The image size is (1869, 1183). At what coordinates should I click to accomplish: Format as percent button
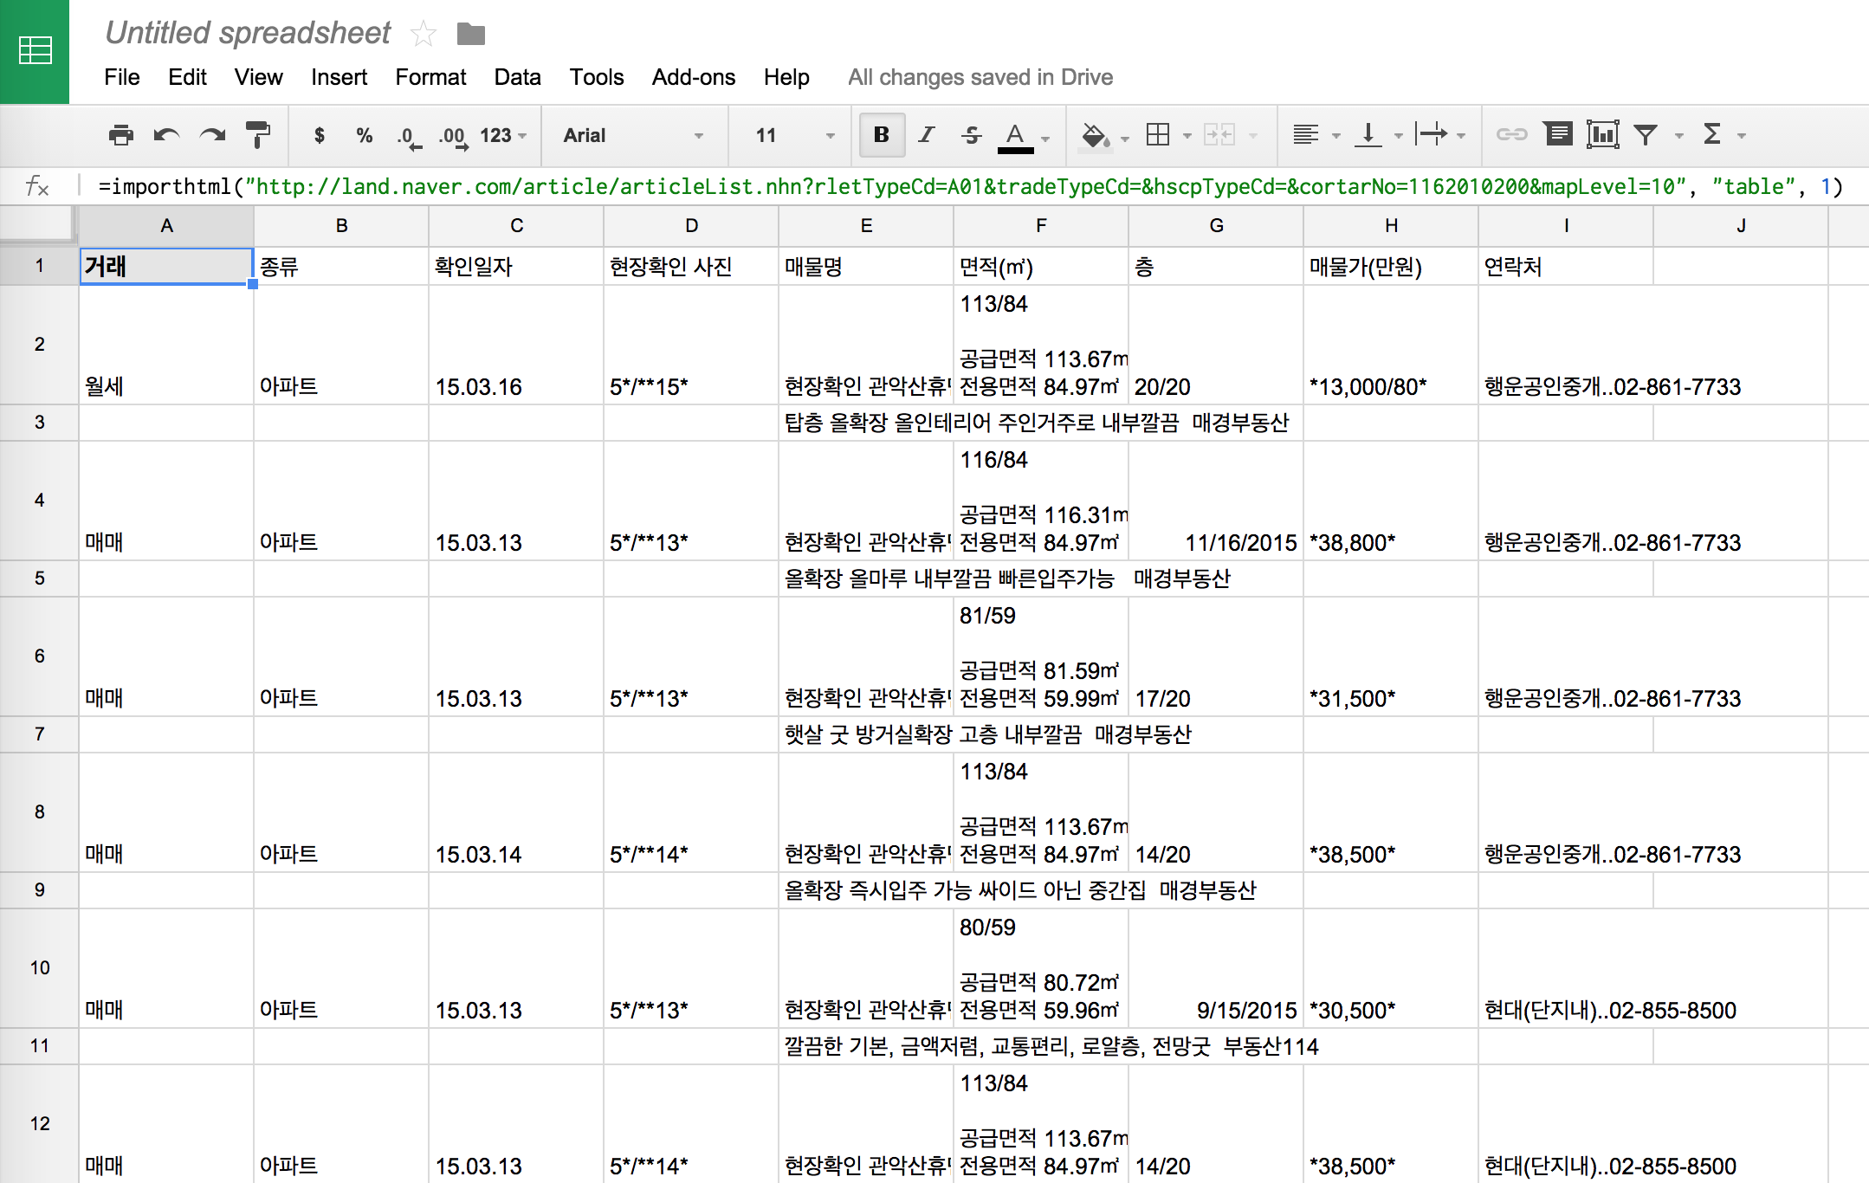click(x=364, y=135)
